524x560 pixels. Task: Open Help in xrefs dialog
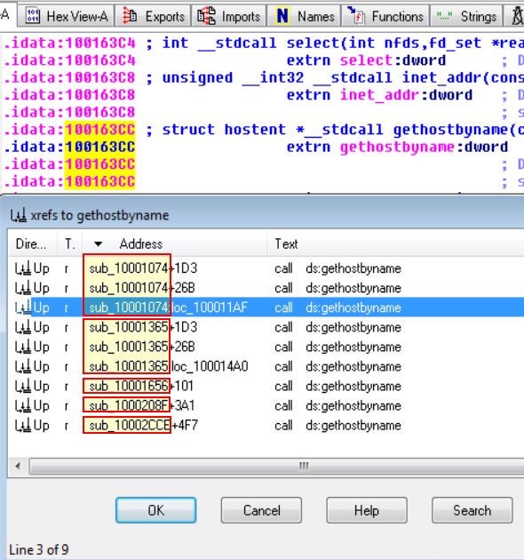367,510
